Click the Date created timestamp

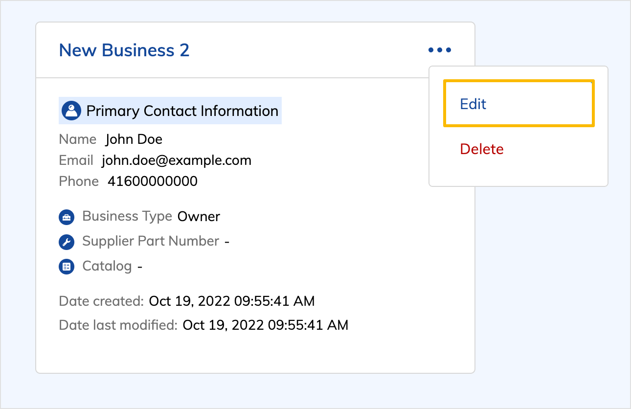tap(231, 301)
